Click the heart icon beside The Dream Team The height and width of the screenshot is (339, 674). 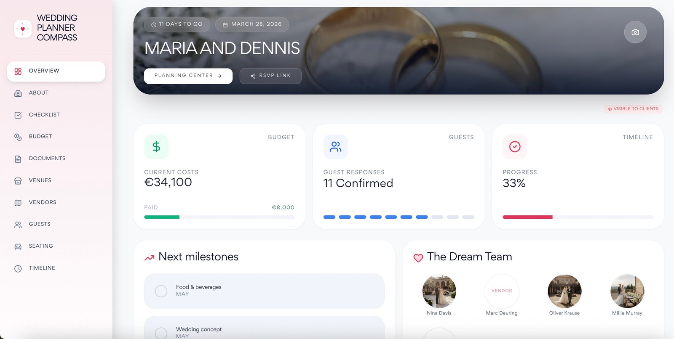tap(418, 258)
